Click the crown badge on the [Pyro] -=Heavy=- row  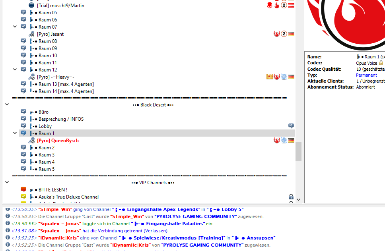coord(270,77)
